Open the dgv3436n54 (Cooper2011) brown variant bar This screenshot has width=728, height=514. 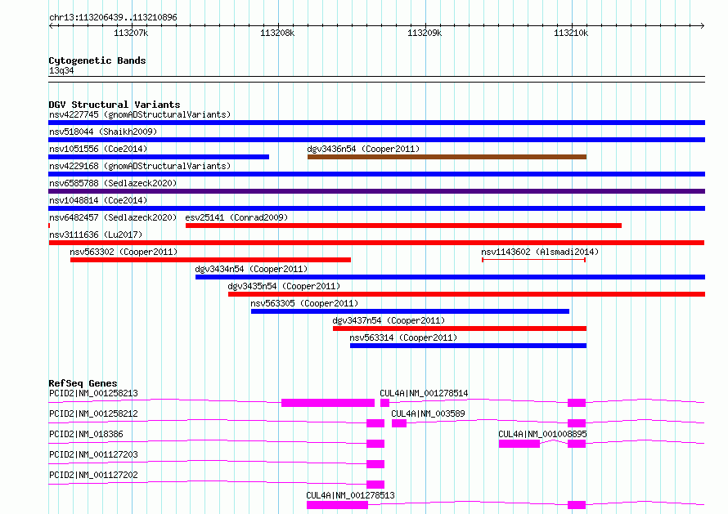pyautogui.click(x=447, y=157)
